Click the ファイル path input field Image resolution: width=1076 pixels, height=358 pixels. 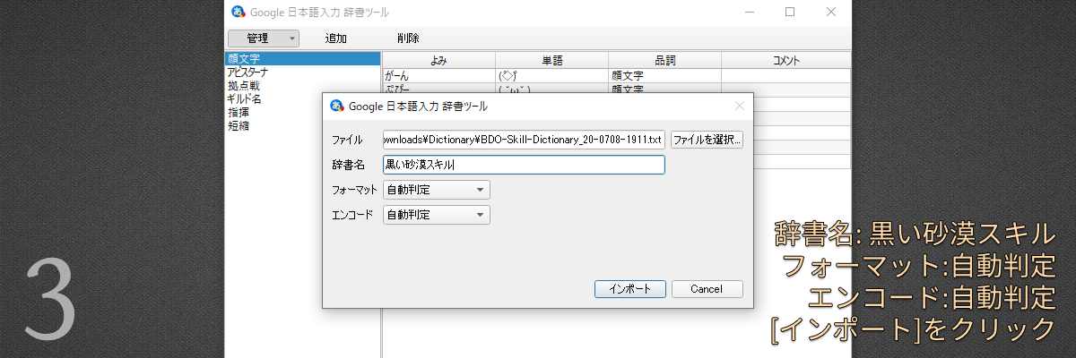[523, 140]
